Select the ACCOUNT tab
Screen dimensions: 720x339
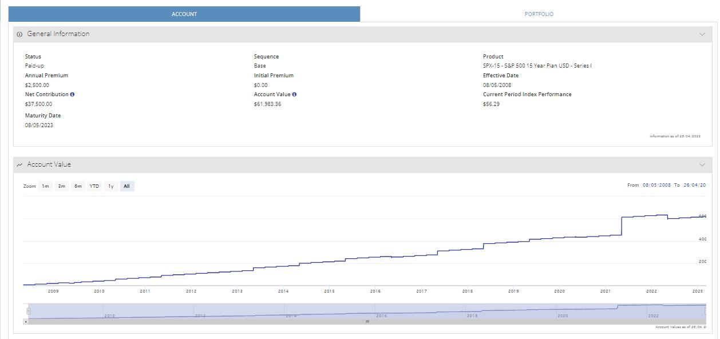pyautogui.click(x=184, y=14)
